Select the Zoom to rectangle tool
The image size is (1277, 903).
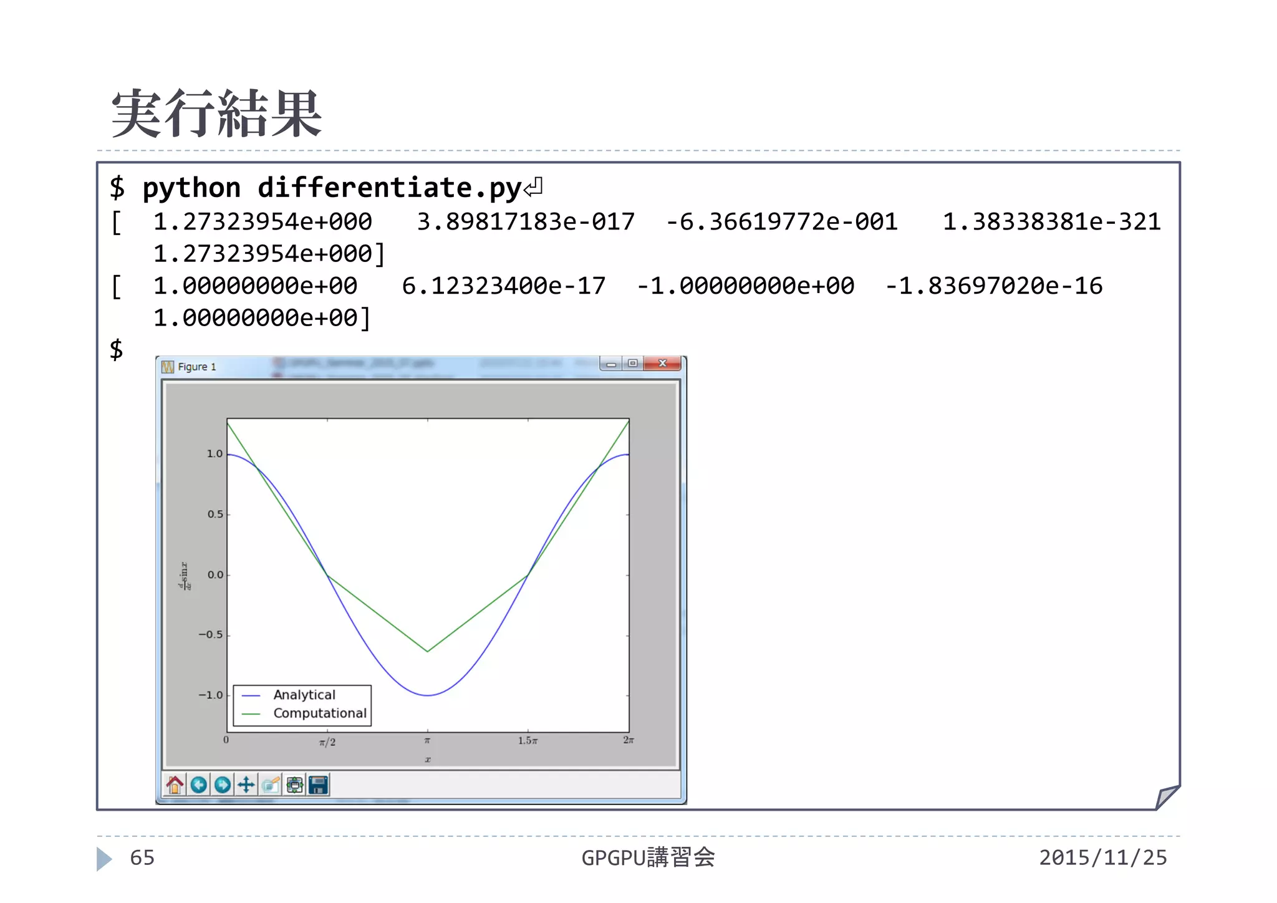coord(270,784)
